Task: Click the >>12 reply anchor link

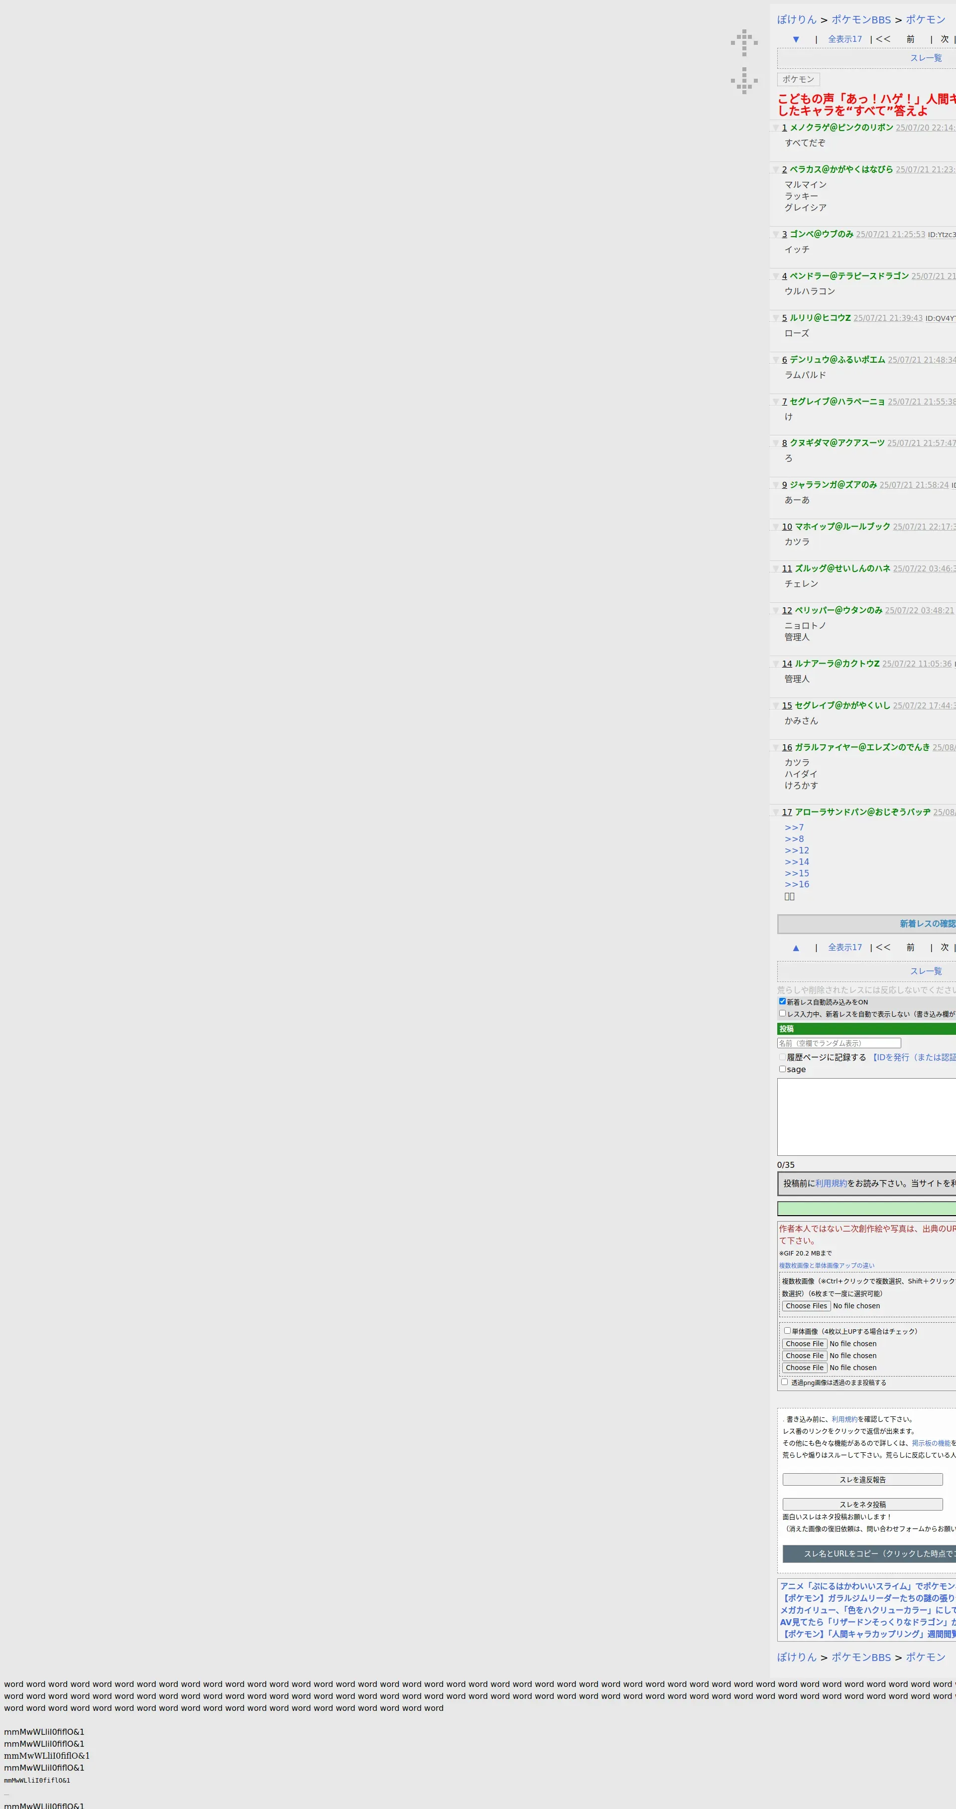Action: click(797, 850)
